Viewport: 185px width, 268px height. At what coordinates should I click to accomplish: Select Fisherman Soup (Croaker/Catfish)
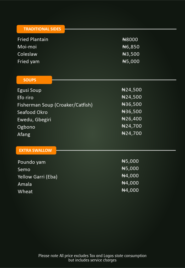click(55, 105)
